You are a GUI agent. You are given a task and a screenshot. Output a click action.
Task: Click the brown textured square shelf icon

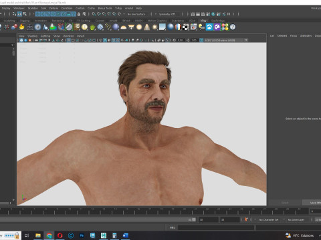(77, 27)
